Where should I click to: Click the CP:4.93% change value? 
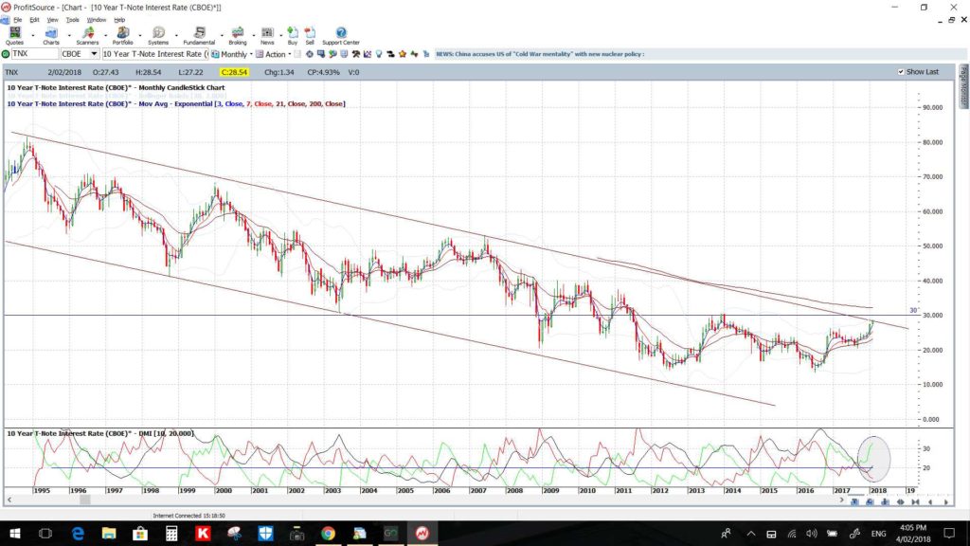coord(324,72)
